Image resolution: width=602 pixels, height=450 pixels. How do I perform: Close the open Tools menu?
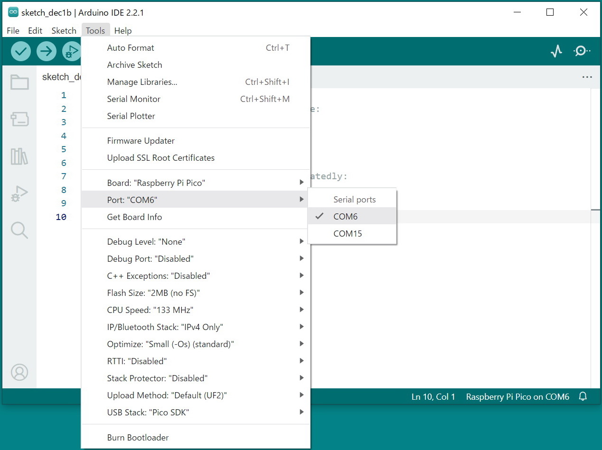(x=95, y=30)
